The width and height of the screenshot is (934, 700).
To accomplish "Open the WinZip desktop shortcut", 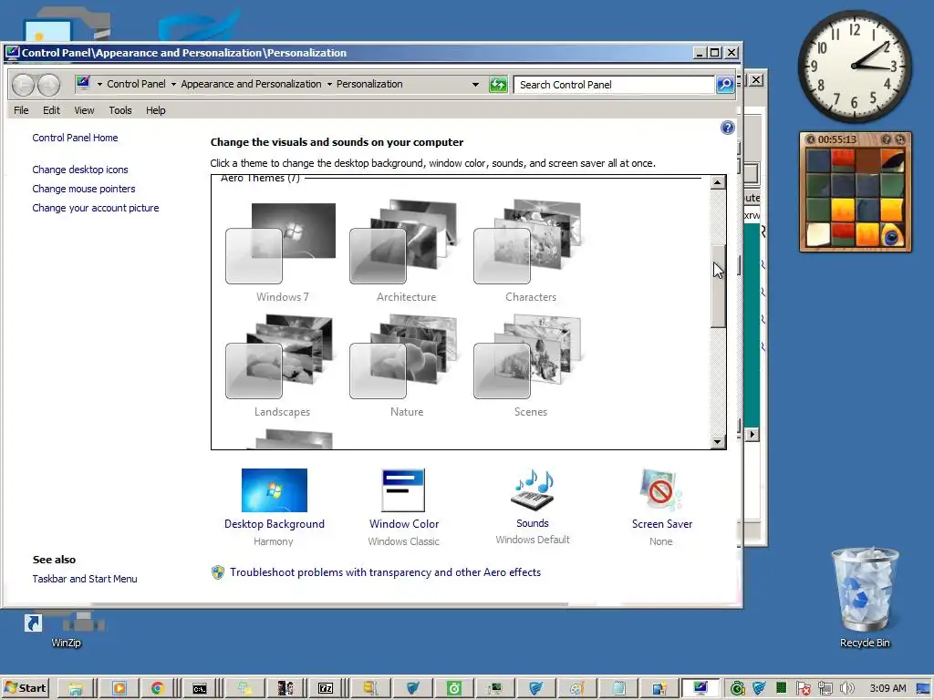I will [x=65, y=630].
